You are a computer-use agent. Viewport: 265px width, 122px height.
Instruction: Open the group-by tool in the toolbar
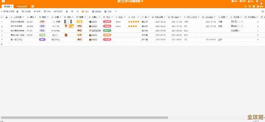click(47, 11)
